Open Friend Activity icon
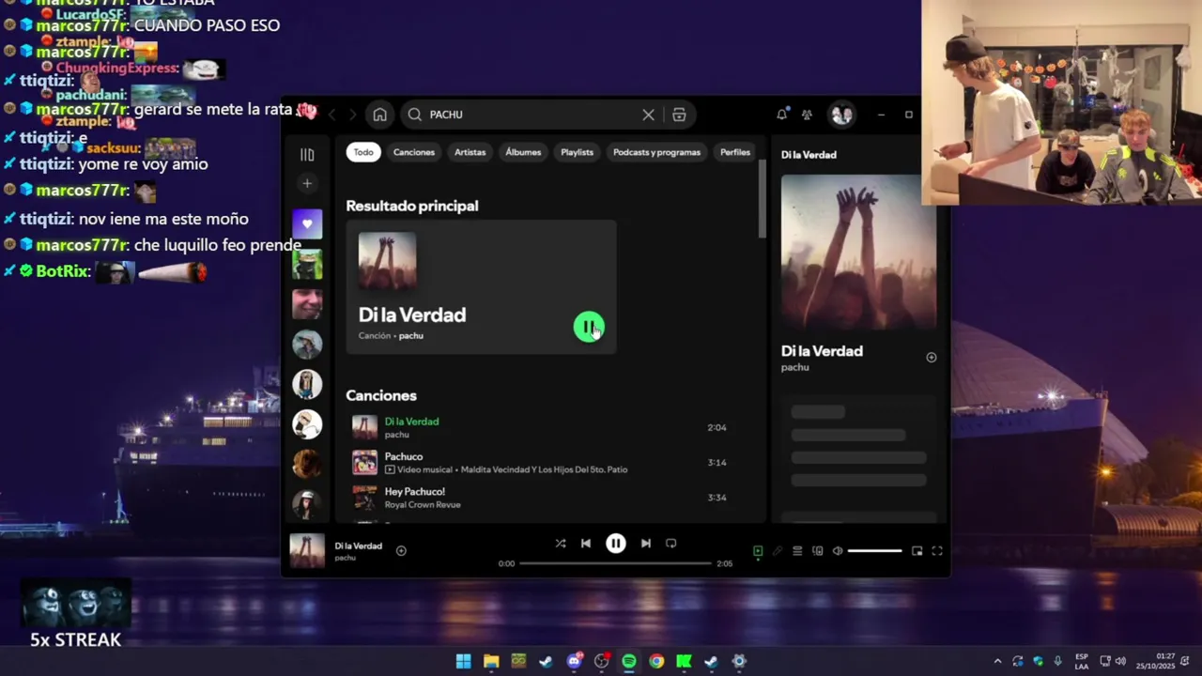1202x676 pixels. tap(807, 115)
